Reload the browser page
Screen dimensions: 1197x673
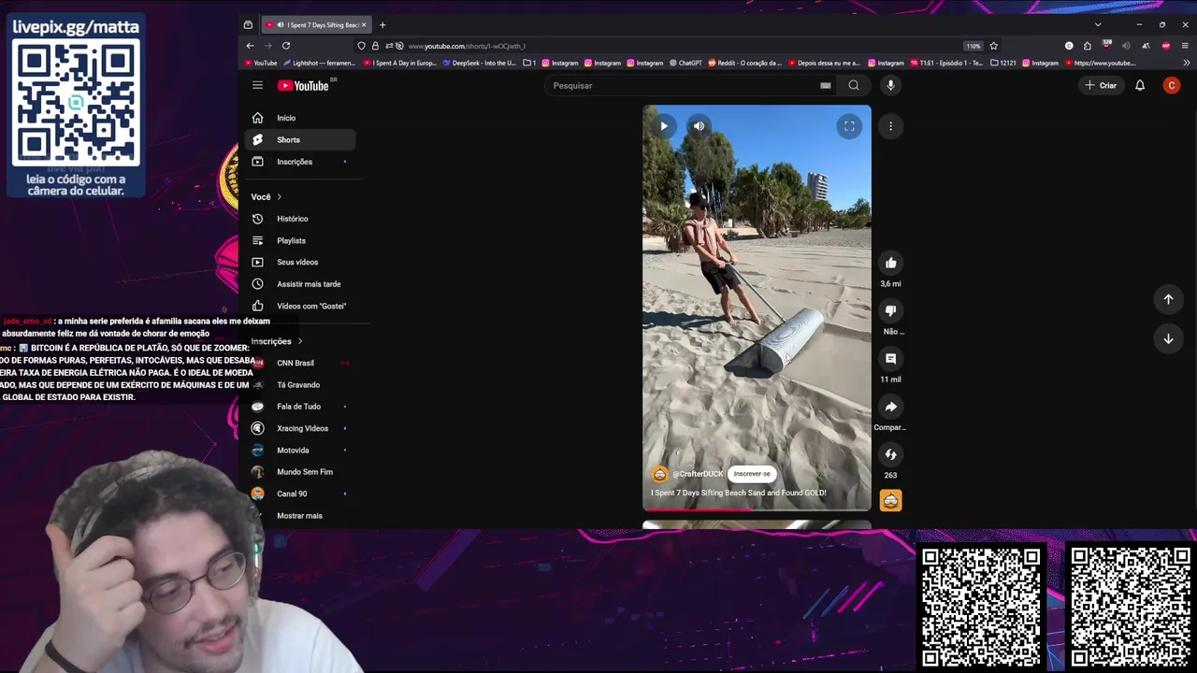click(x=286, y=46)
